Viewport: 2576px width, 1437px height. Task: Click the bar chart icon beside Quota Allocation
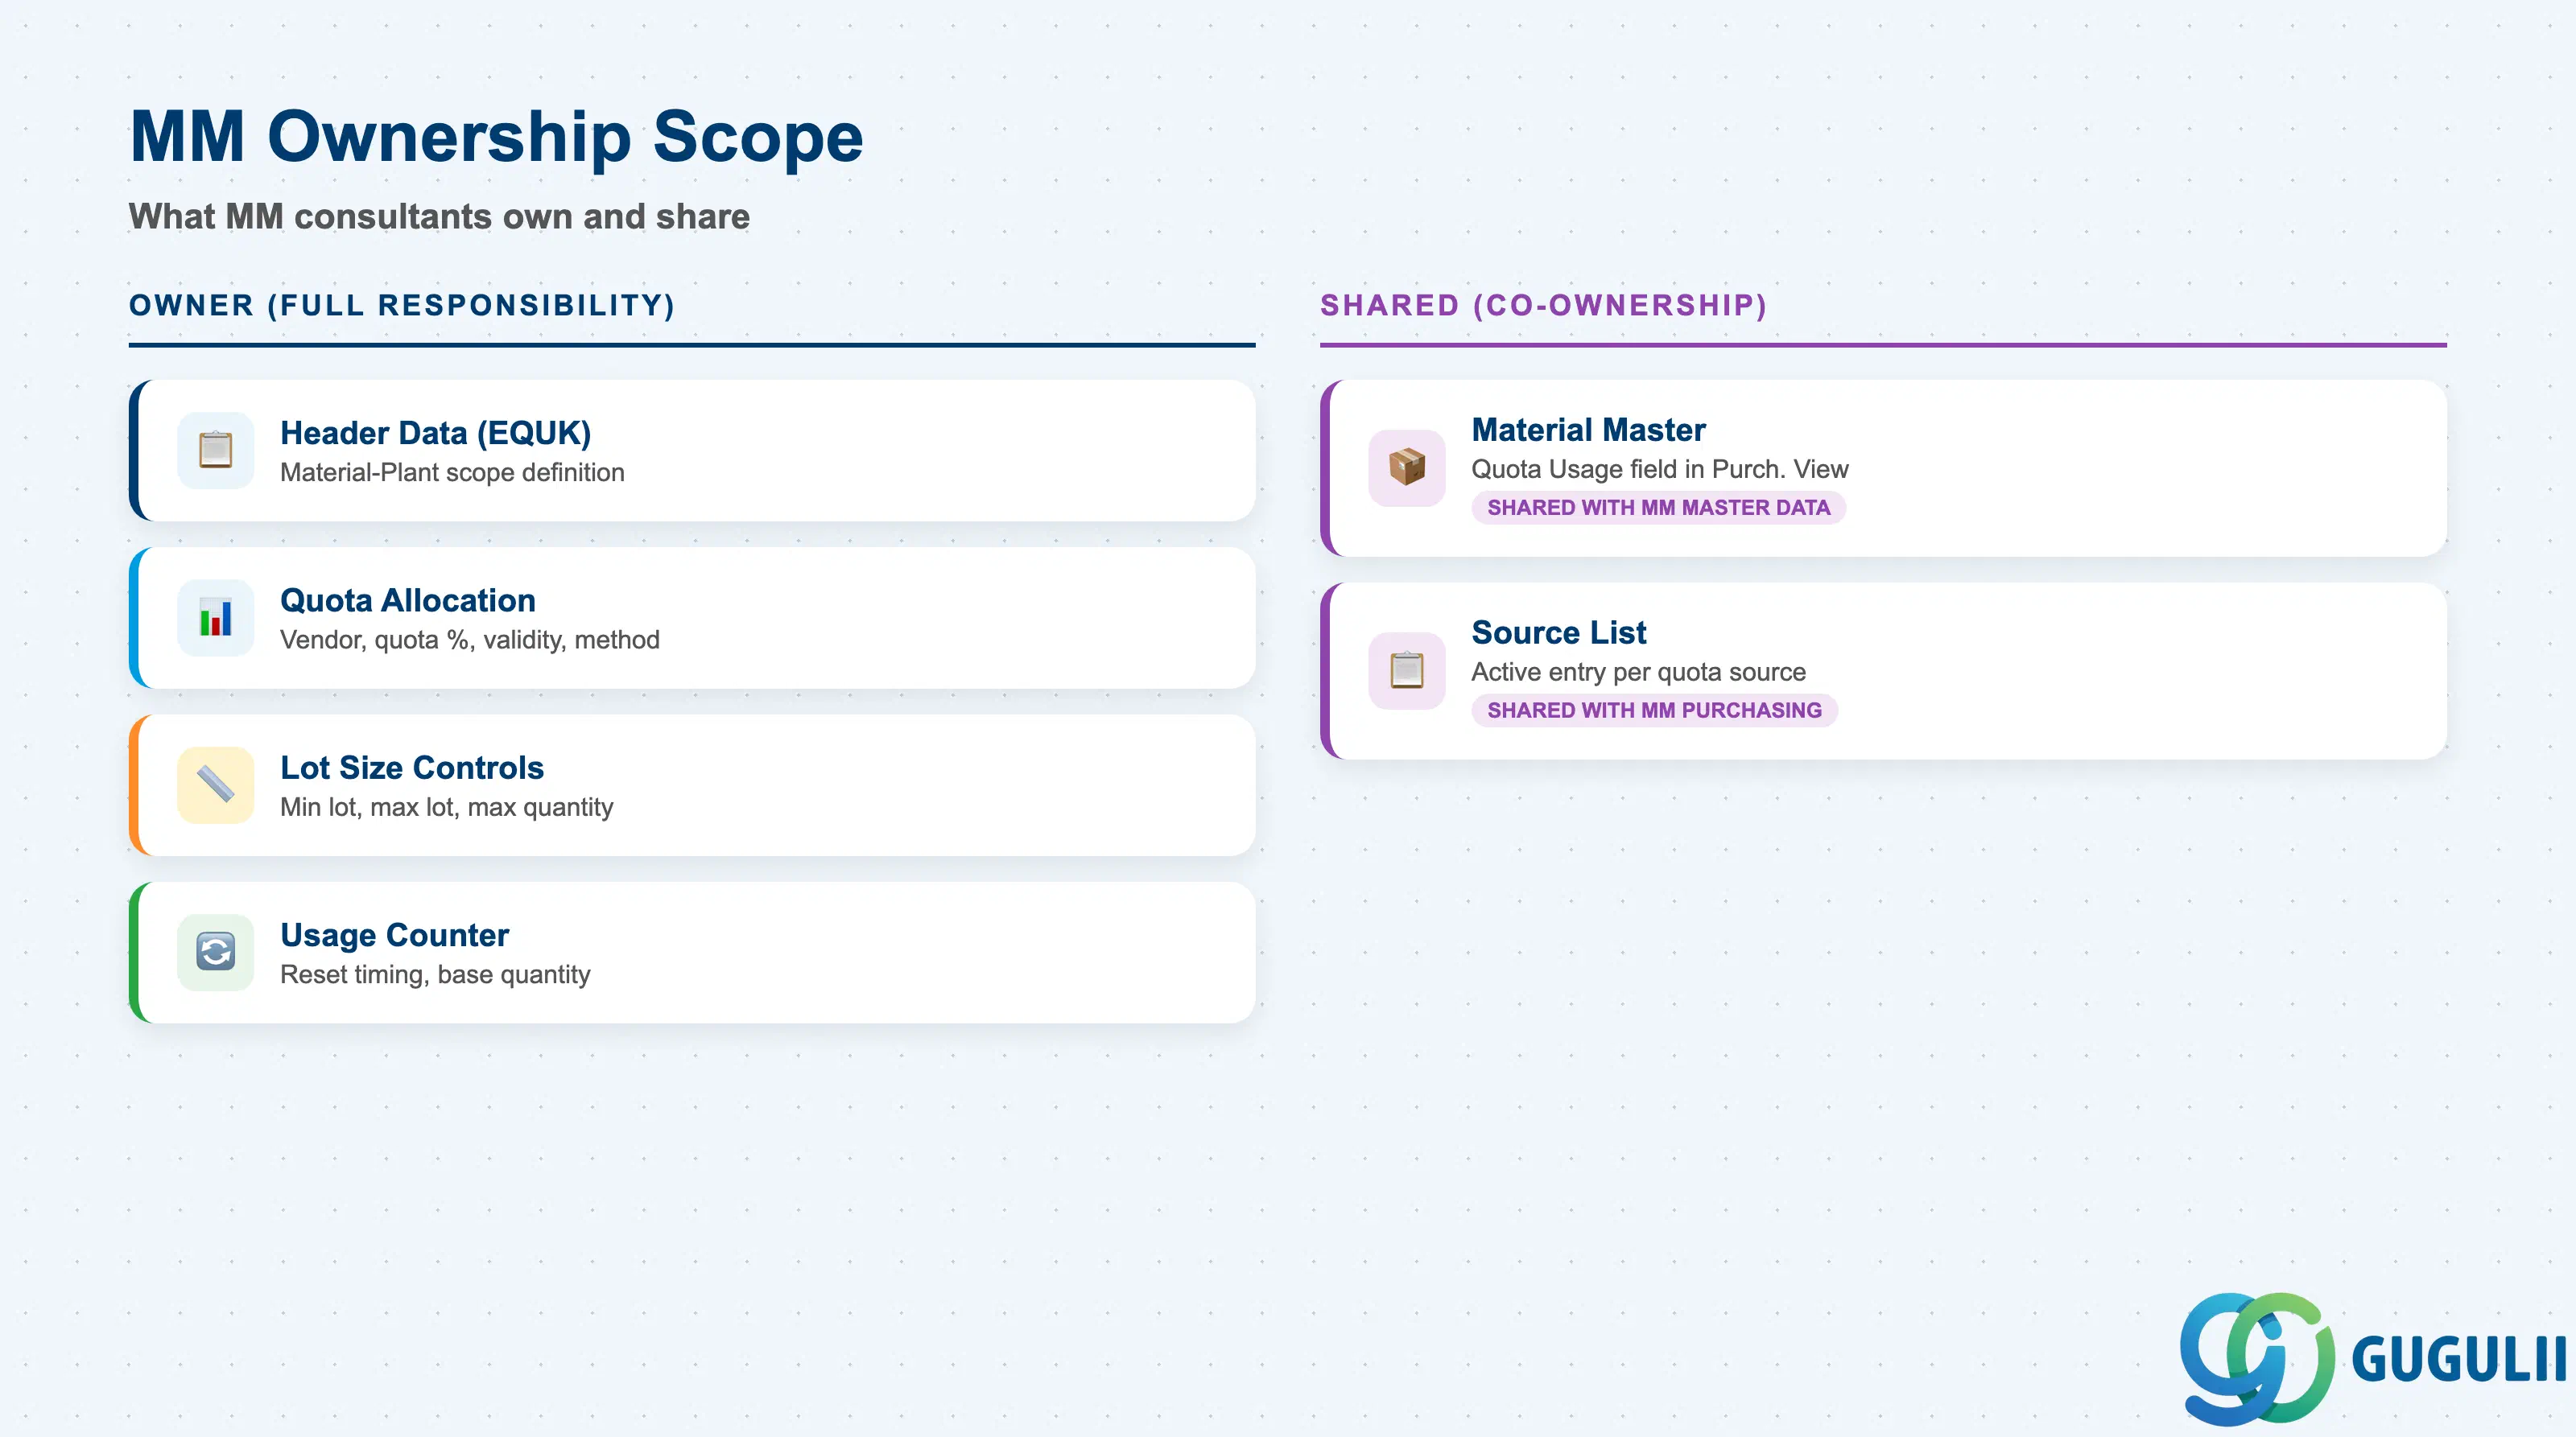coord(215,618)
